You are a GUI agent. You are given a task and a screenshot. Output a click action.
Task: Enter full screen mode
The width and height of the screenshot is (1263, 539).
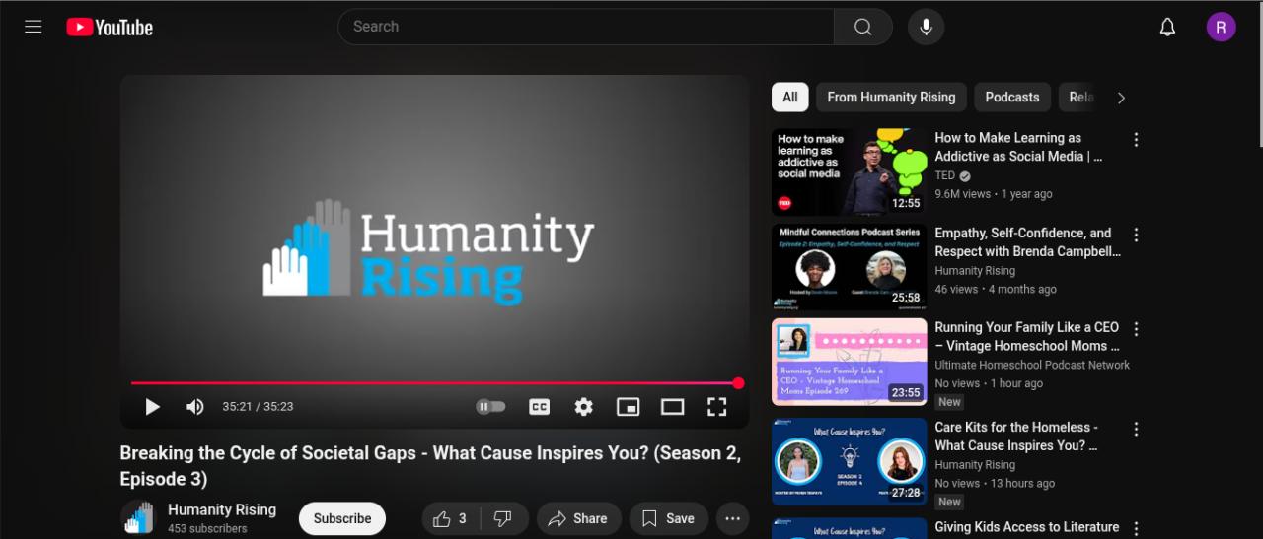click(717, 406)
